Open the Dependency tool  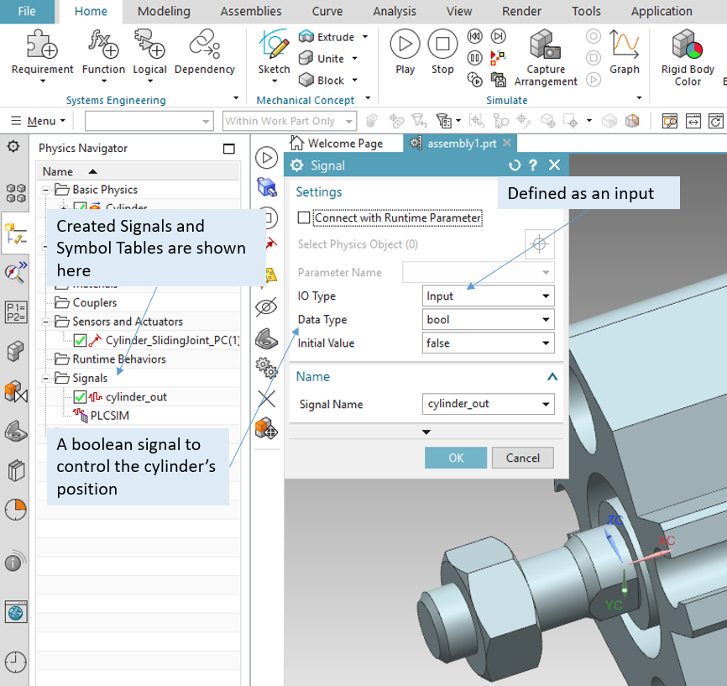[204, 44]
